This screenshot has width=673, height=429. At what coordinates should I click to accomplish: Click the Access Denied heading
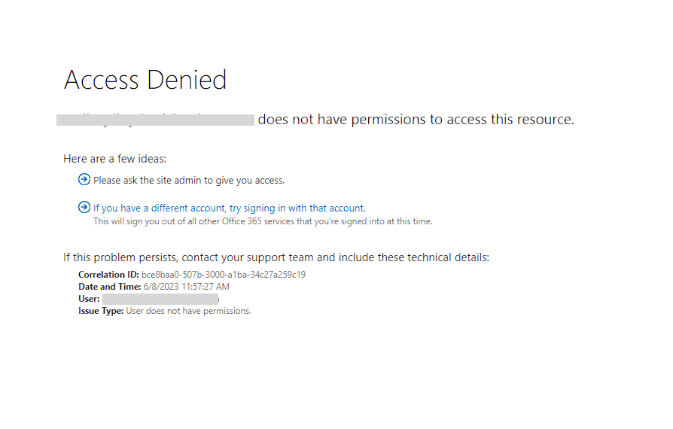click(x=145, y=80)
